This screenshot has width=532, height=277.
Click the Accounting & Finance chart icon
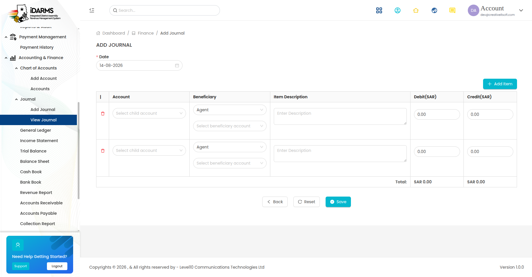[x=13, y=58]
